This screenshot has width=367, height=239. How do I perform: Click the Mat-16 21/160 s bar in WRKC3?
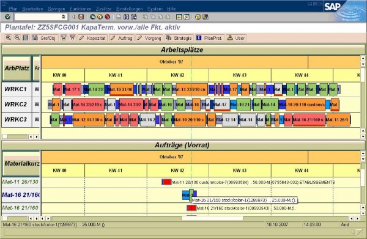tap(309, 120)
